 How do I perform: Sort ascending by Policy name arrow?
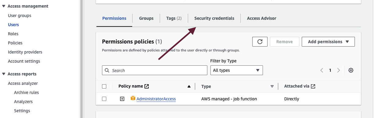point(189,86)
